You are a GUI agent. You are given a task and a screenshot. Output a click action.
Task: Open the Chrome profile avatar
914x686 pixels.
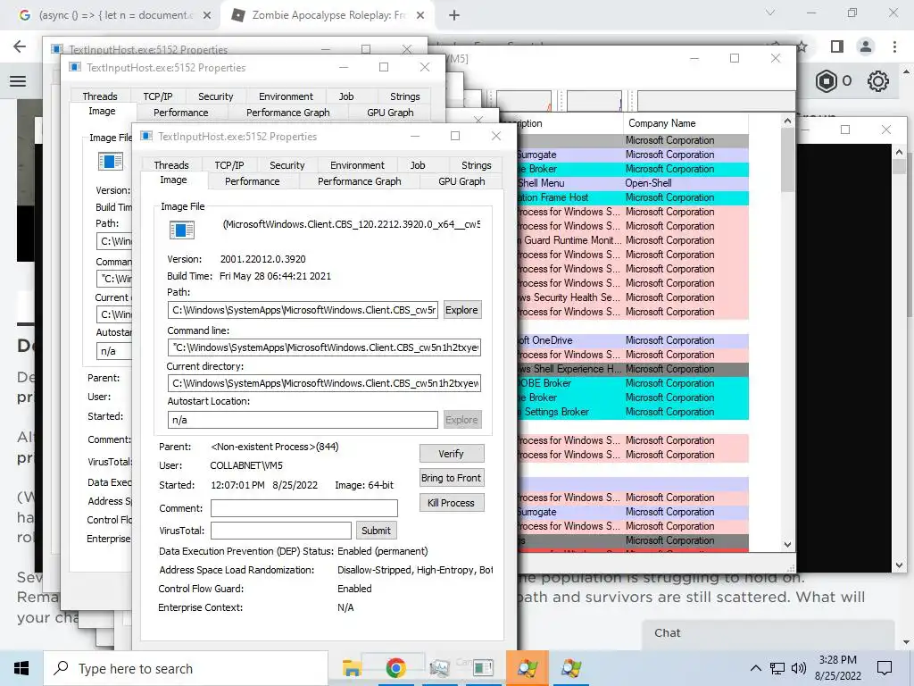866,46
